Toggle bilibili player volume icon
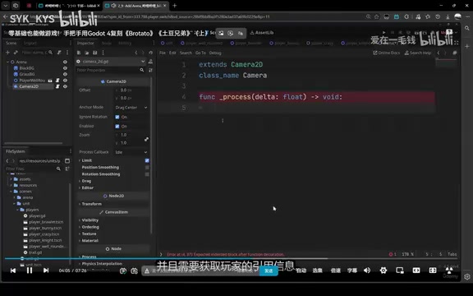Image resolution: width=473 pixels, height=296 pixels. click(367, 270)
